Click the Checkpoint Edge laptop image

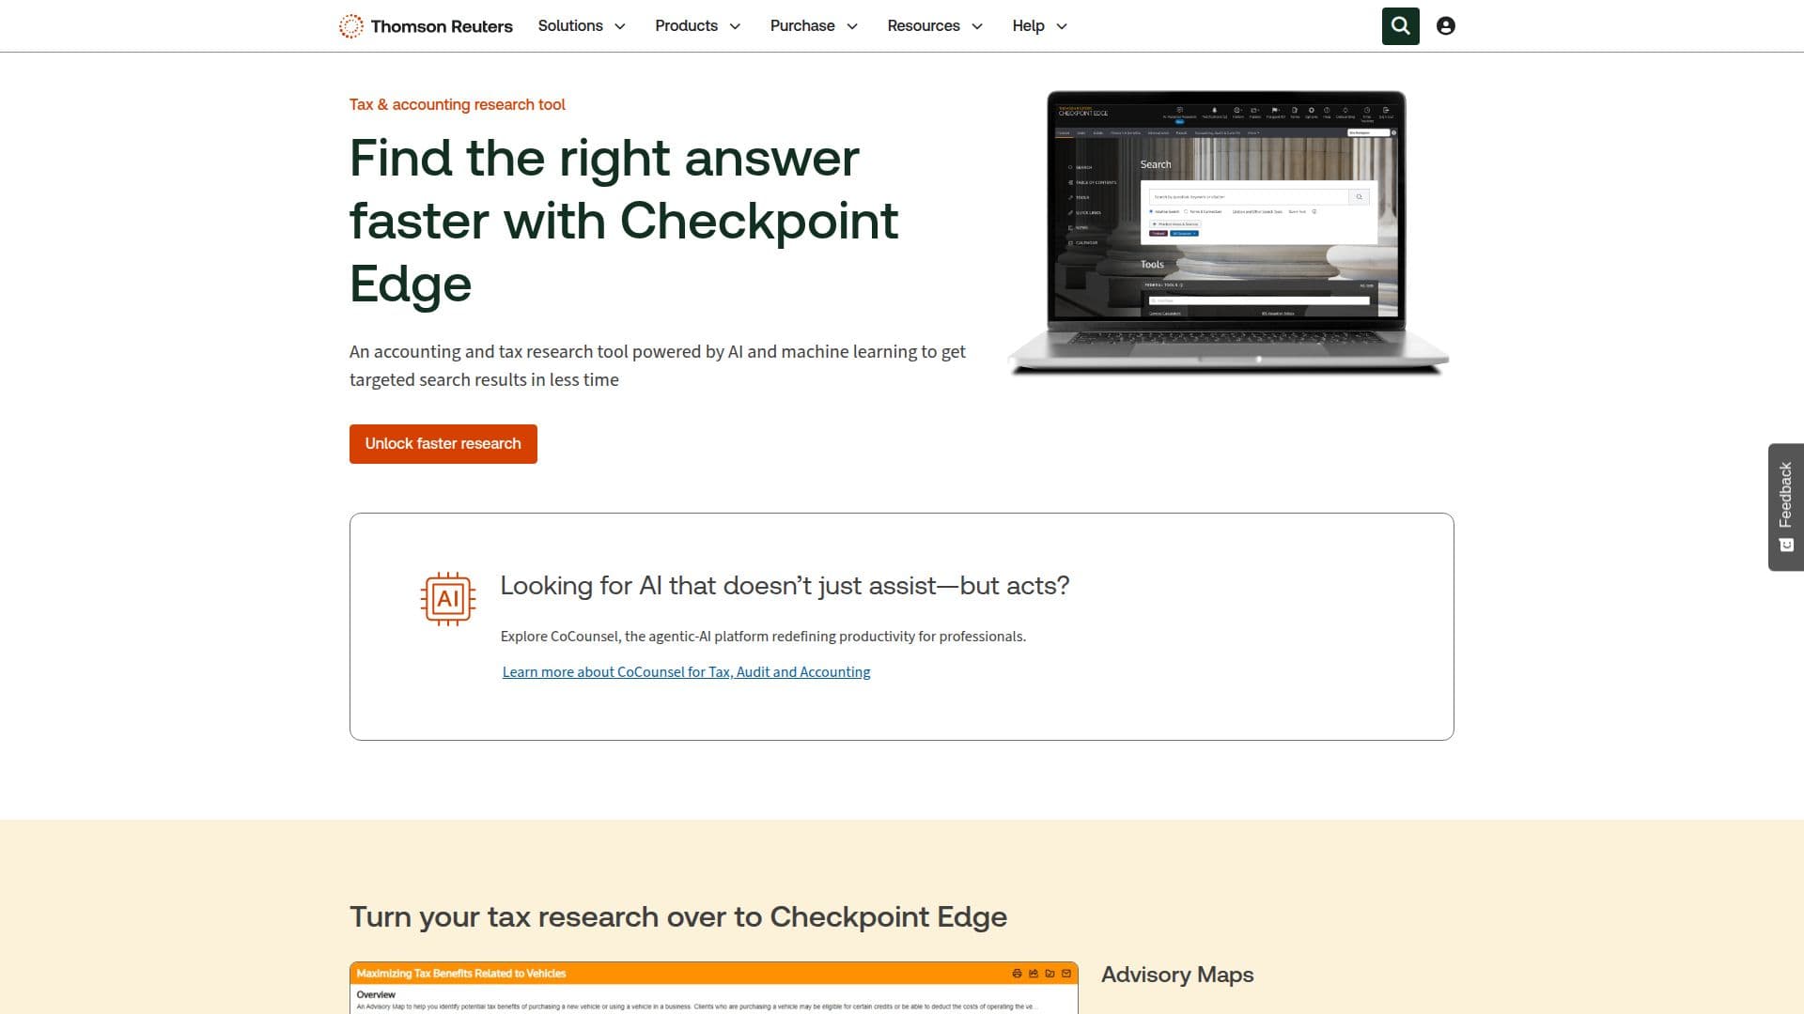click(x=1227, y=233)
